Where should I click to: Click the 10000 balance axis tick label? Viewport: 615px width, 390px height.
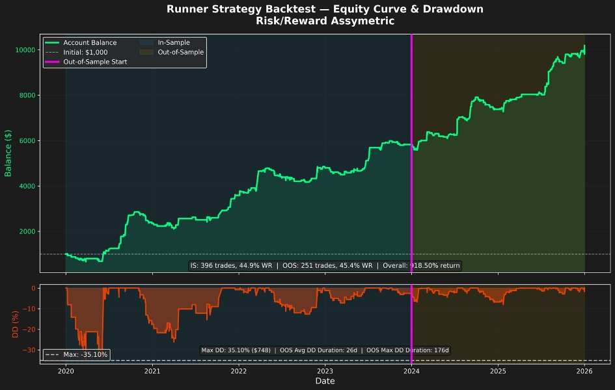[x=25, y=50]
